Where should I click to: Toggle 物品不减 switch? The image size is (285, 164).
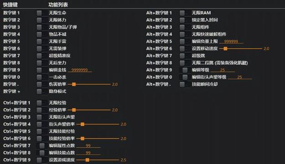41,34
